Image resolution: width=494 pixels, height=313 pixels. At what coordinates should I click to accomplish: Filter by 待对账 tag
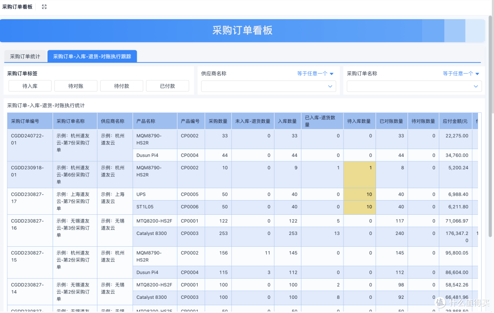point(76,86)
